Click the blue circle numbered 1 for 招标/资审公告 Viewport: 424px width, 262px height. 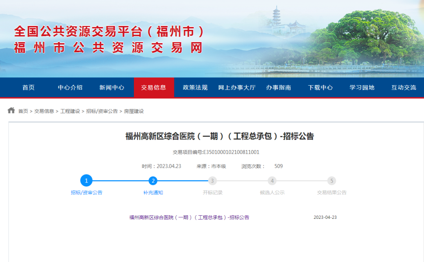coord(86,181)
